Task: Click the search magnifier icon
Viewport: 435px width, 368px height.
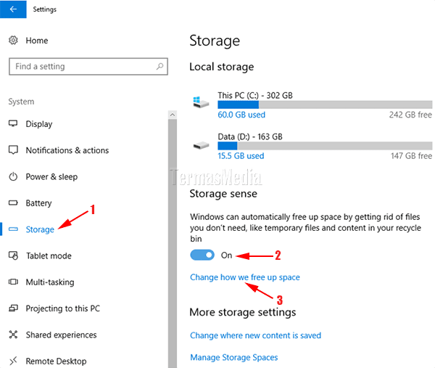Action: tap(159, 66)
